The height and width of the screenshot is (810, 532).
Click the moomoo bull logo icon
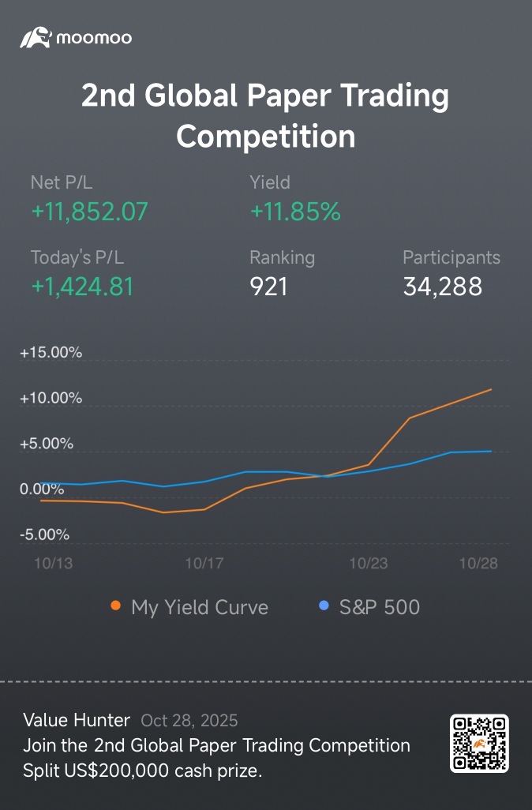[35, 37]
